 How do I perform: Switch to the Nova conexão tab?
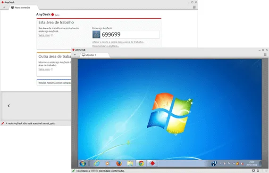pyautogui.click(x=24, y=8)
